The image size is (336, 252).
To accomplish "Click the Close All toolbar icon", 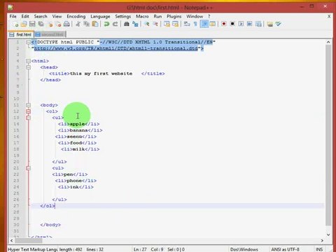I will [x=58, y=24].
